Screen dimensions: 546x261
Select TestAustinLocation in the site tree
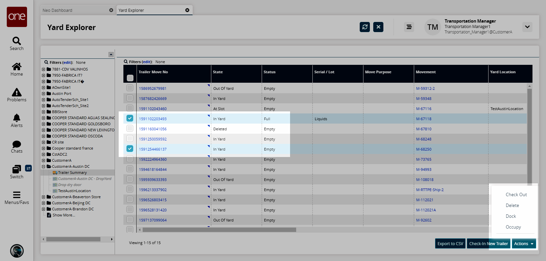pos(74,191)
